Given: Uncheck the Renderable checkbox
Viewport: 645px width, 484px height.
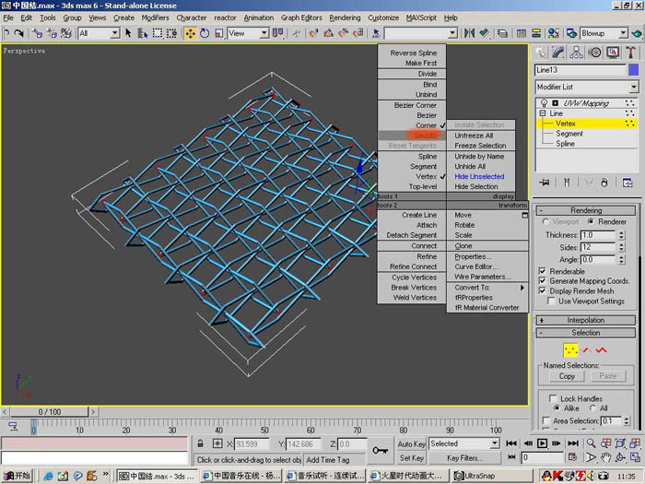Looking at the screenshot, I should [542, 271].
